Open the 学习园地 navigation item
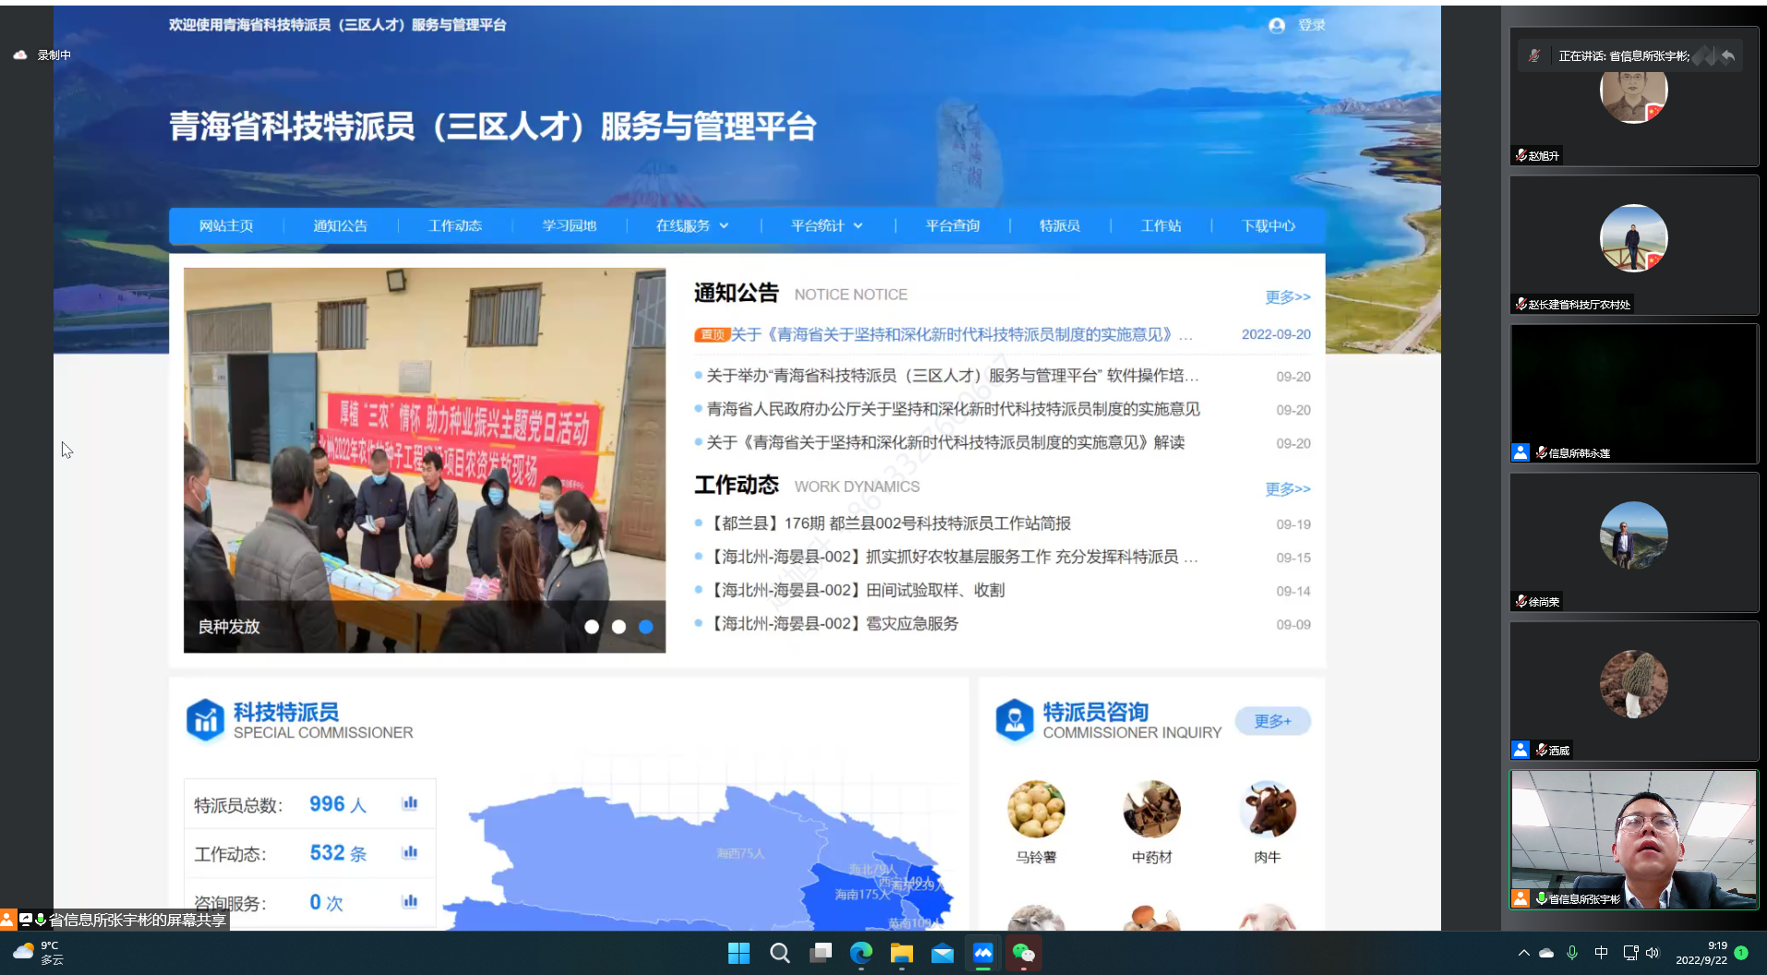Viewport: 1767px width, 975px height. point(570,226)
